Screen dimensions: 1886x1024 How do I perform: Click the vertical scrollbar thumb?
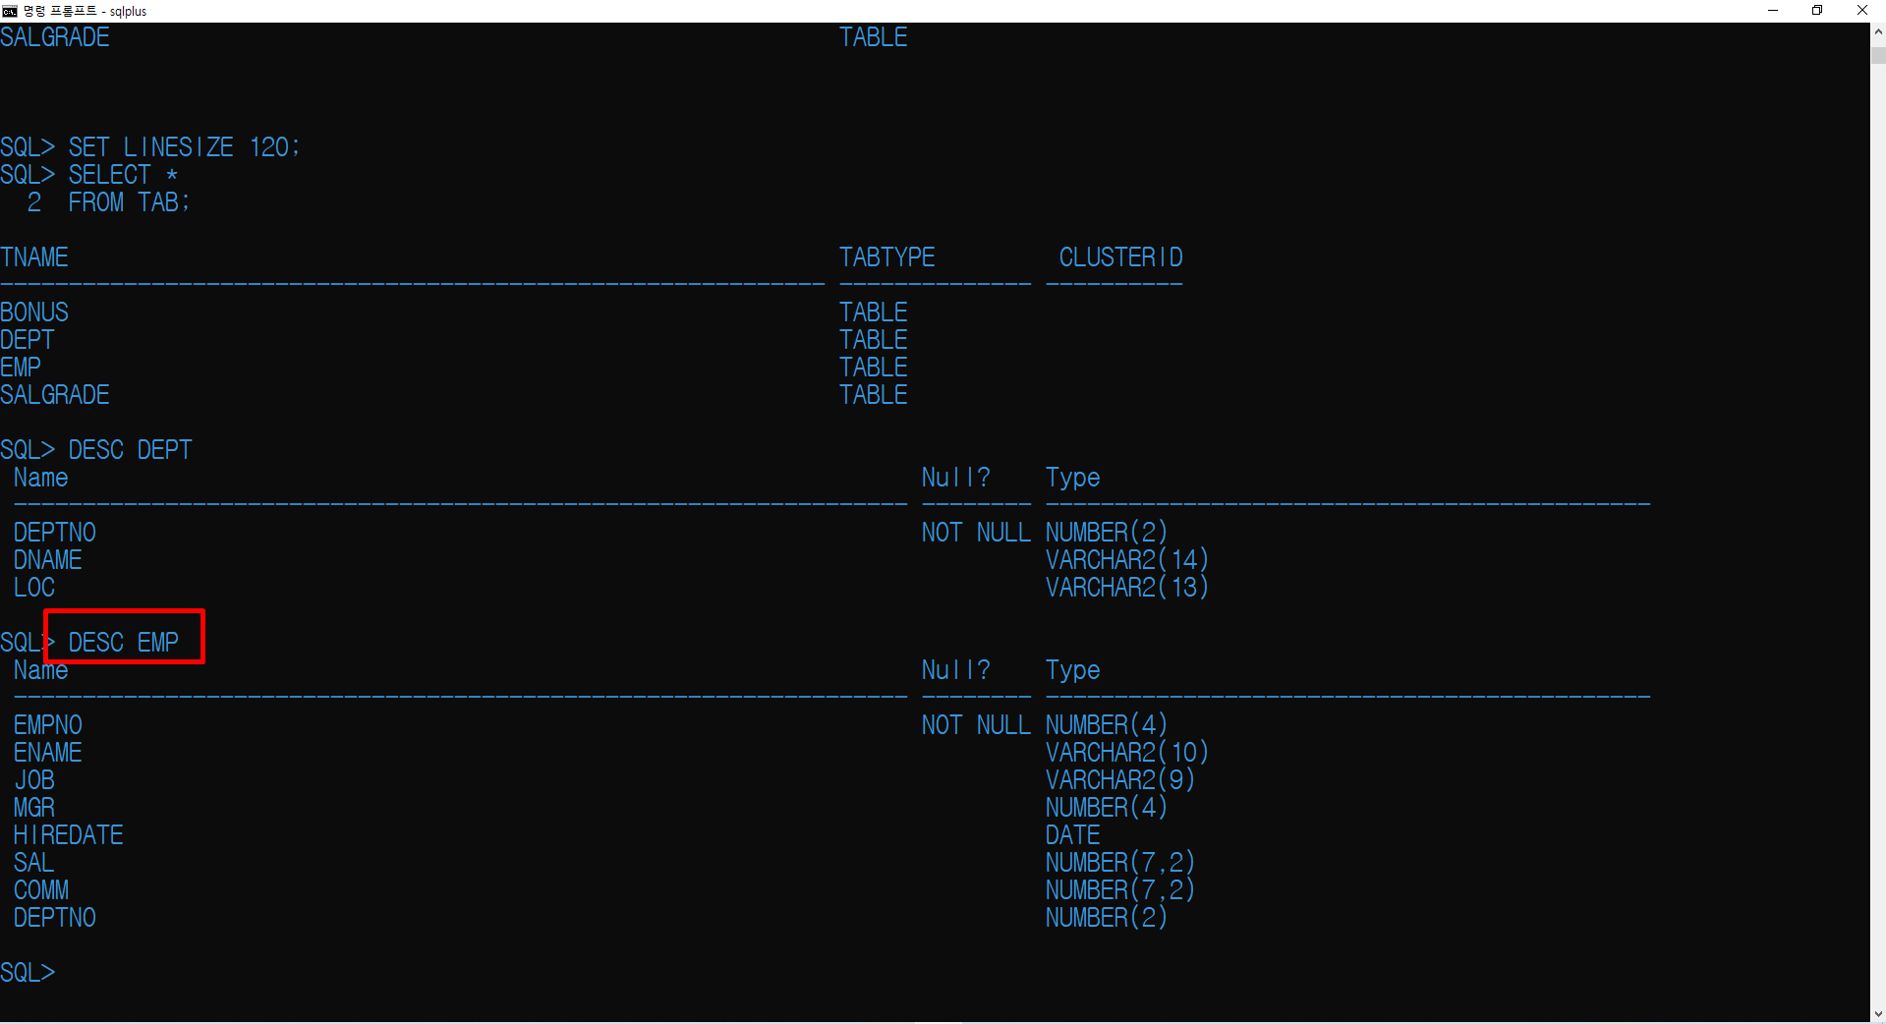[x=1878, y=55]
